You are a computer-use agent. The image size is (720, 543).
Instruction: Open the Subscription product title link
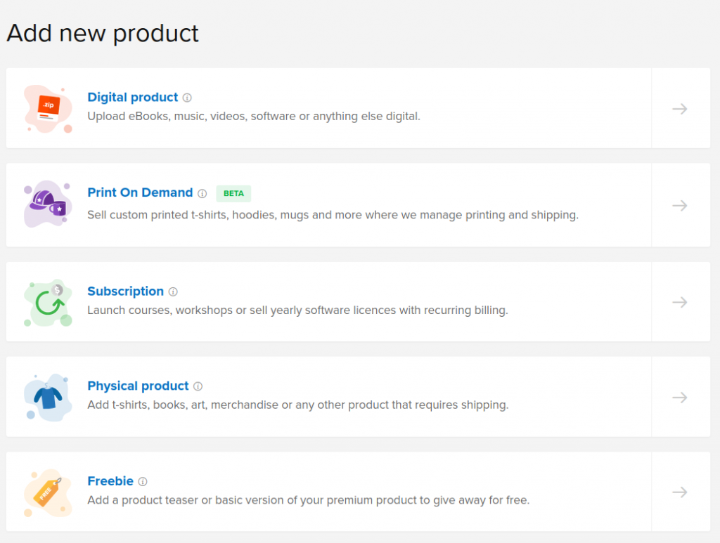(125, 291)
